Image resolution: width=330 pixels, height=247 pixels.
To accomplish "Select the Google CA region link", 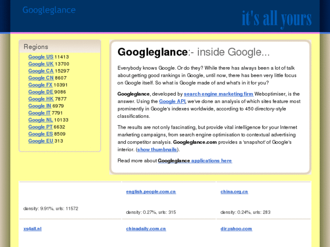I will tap(41, 71).
